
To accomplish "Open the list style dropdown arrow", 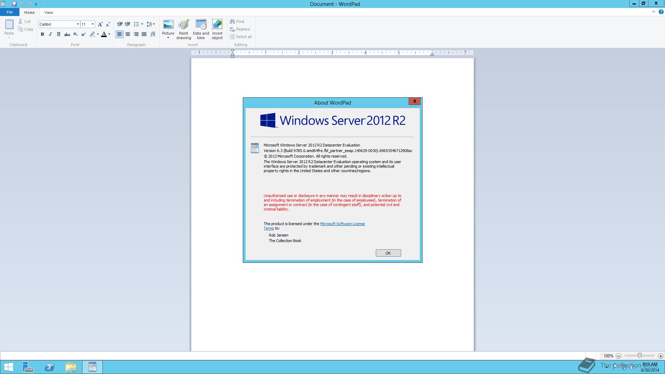I will pos(142,24).
